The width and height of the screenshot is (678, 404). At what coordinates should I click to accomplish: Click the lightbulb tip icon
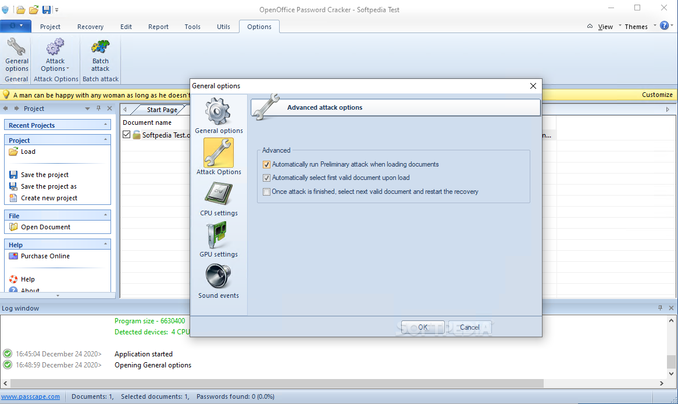pos(6,94)
